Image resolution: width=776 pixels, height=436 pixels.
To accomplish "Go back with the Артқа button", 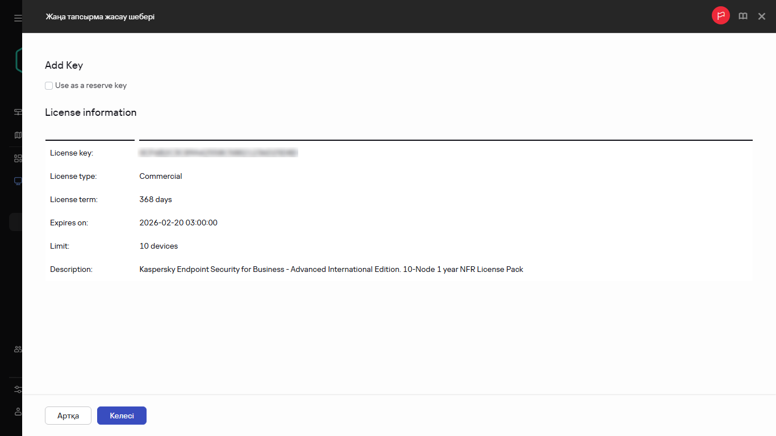I will tap(68, 416).
